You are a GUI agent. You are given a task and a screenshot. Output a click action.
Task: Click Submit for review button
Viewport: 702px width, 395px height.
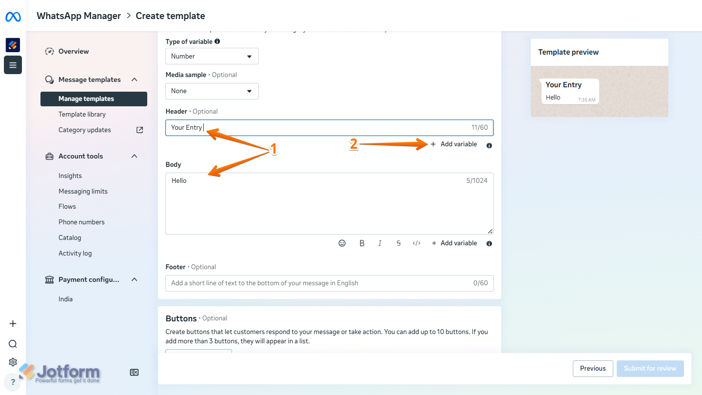coord(650,368)
